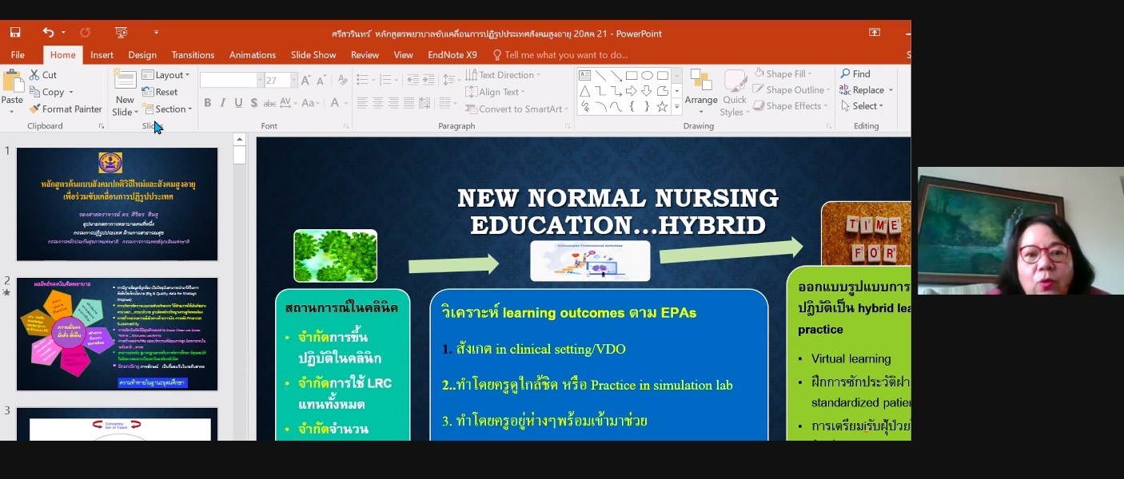Toggle justify paragraph alignment
Screen dimensions: 1124x479
coord(410,103)
